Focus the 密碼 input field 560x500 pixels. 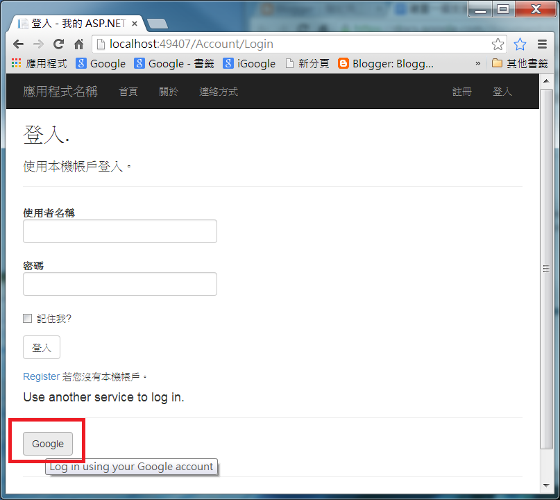[x=120, y=284]
